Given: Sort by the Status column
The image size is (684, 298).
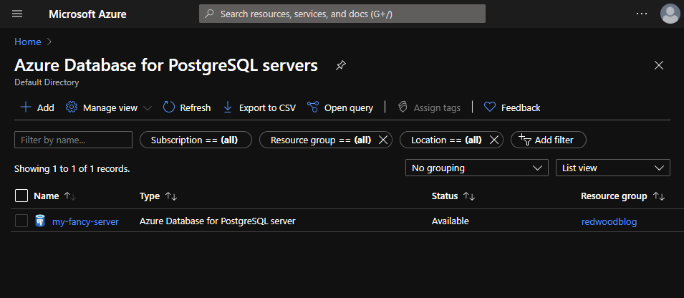Looking at the screenshot, I should coord(453,196).
